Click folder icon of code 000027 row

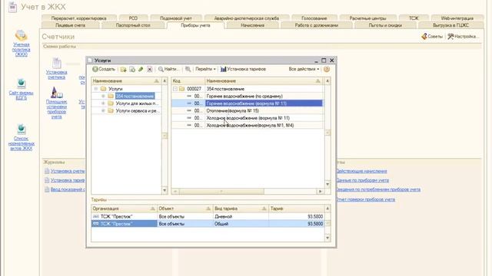pos(181,89)
